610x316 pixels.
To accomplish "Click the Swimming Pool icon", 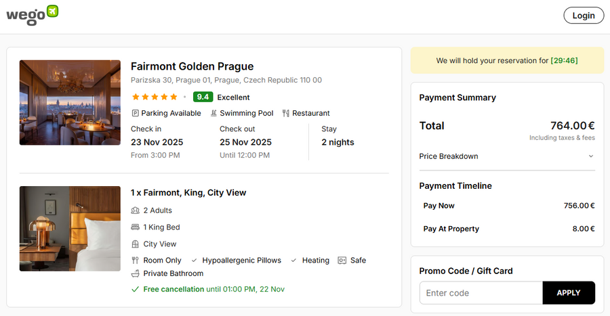I will (214, 114).
